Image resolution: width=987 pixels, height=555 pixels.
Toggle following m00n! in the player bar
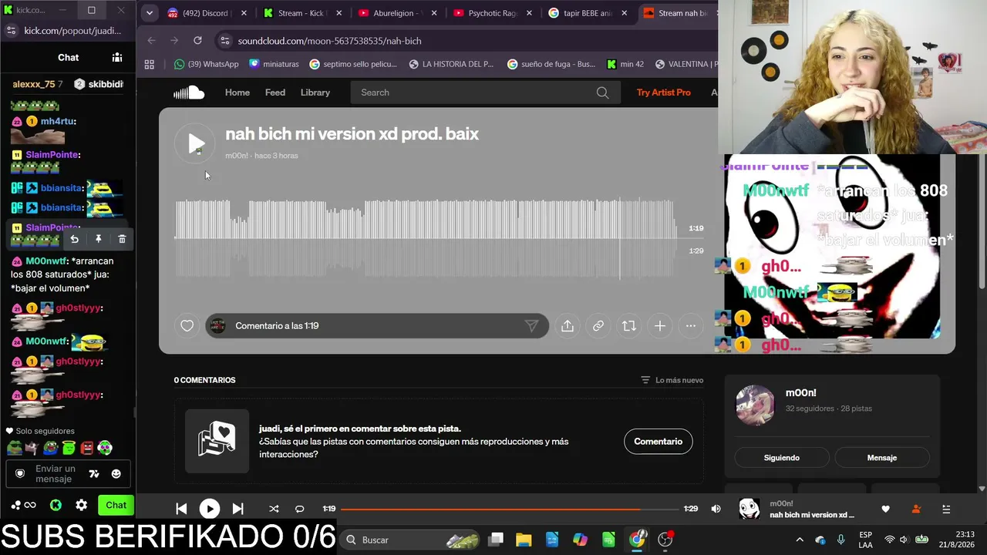tap(916, 509)
